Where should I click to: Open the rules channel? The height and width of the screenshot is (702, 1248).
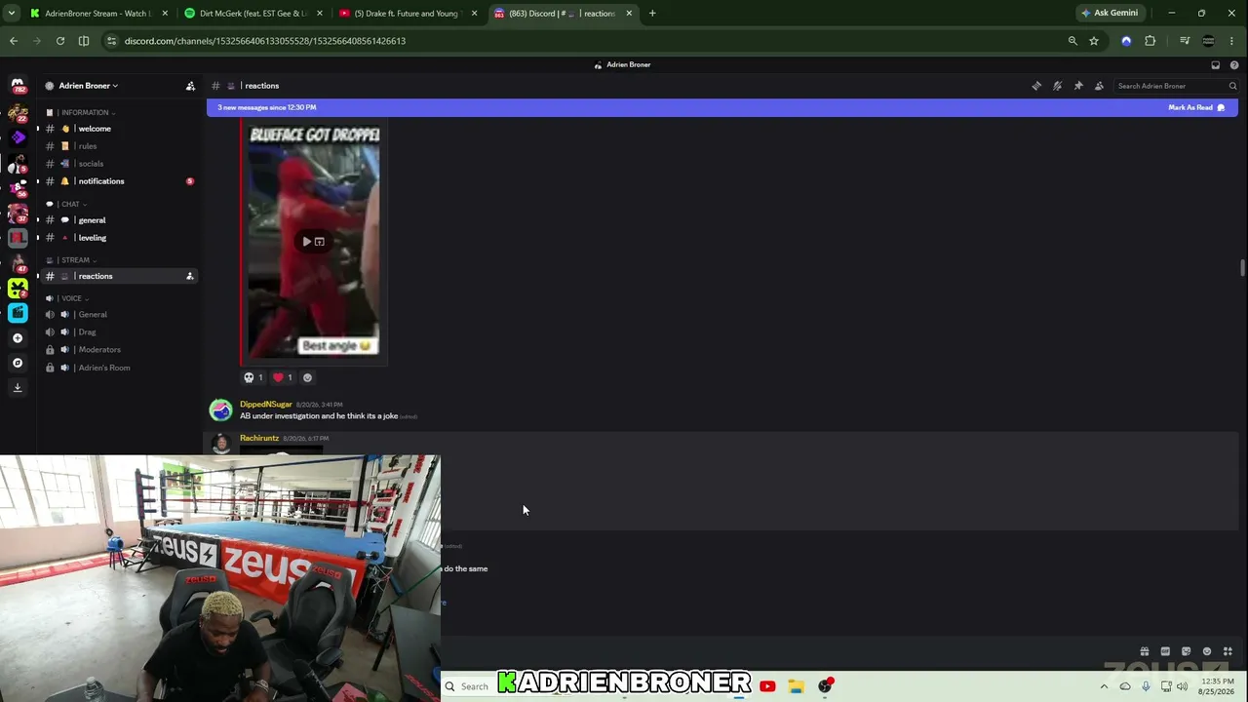click(120, 146)
